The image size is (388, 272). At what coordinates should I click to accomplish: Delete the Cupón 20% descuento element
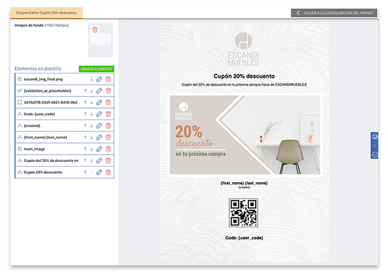[x=108, y=172]
